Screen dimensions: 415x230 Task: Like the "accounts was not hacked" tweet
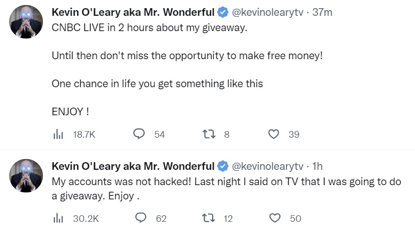[275, 218]
